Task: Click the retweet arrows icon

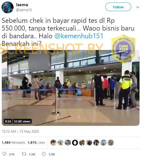Action: point(24,154)
